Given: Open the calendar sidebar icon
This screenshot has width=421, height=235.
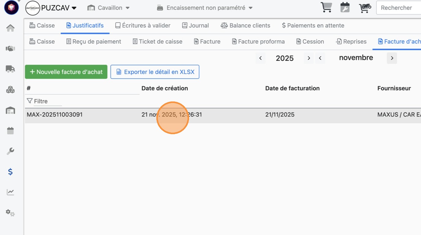Looking at the screenshot, I should pyautogui.click(x=10, y=131).
